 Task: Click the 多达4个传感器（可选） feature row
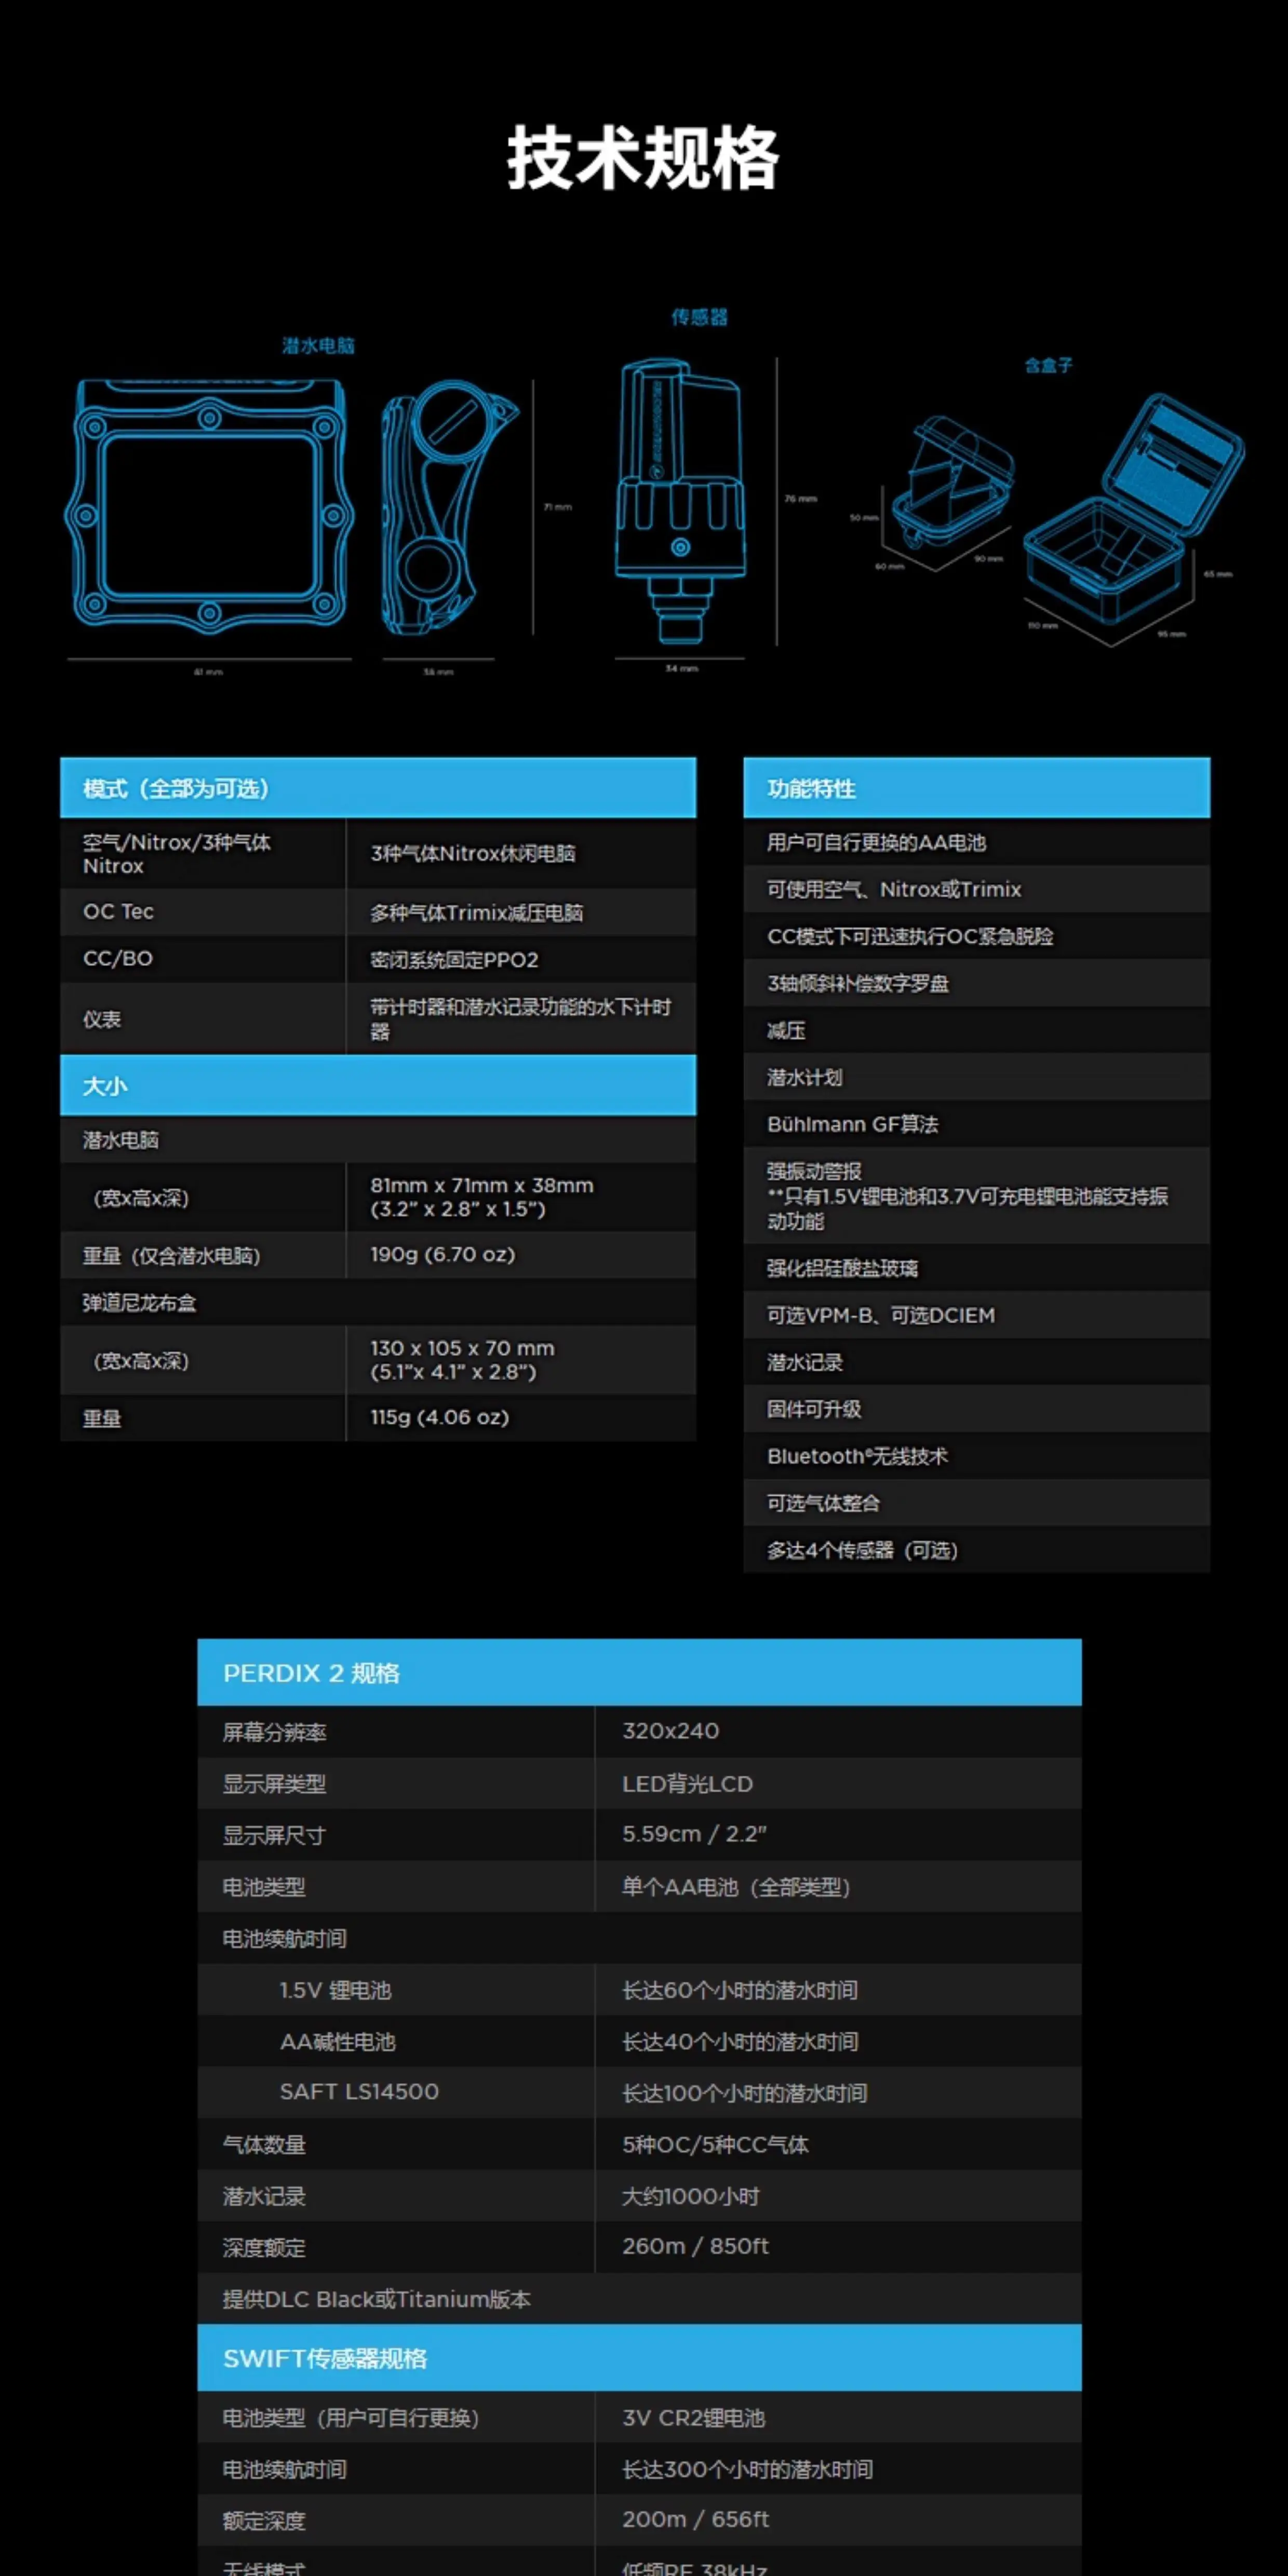click(976, 1550)
